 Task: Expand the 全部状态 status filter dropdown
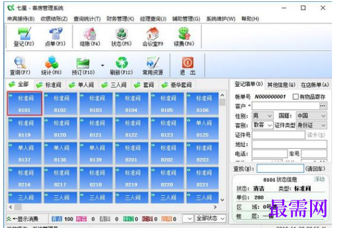[x=210, y=219]
